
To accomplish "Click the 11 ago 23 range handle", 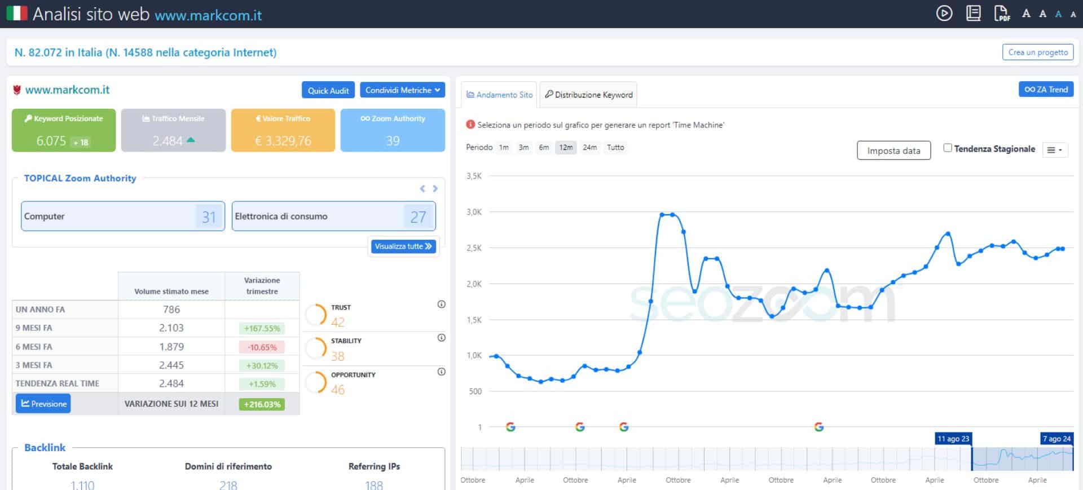I will pos(971,458).
